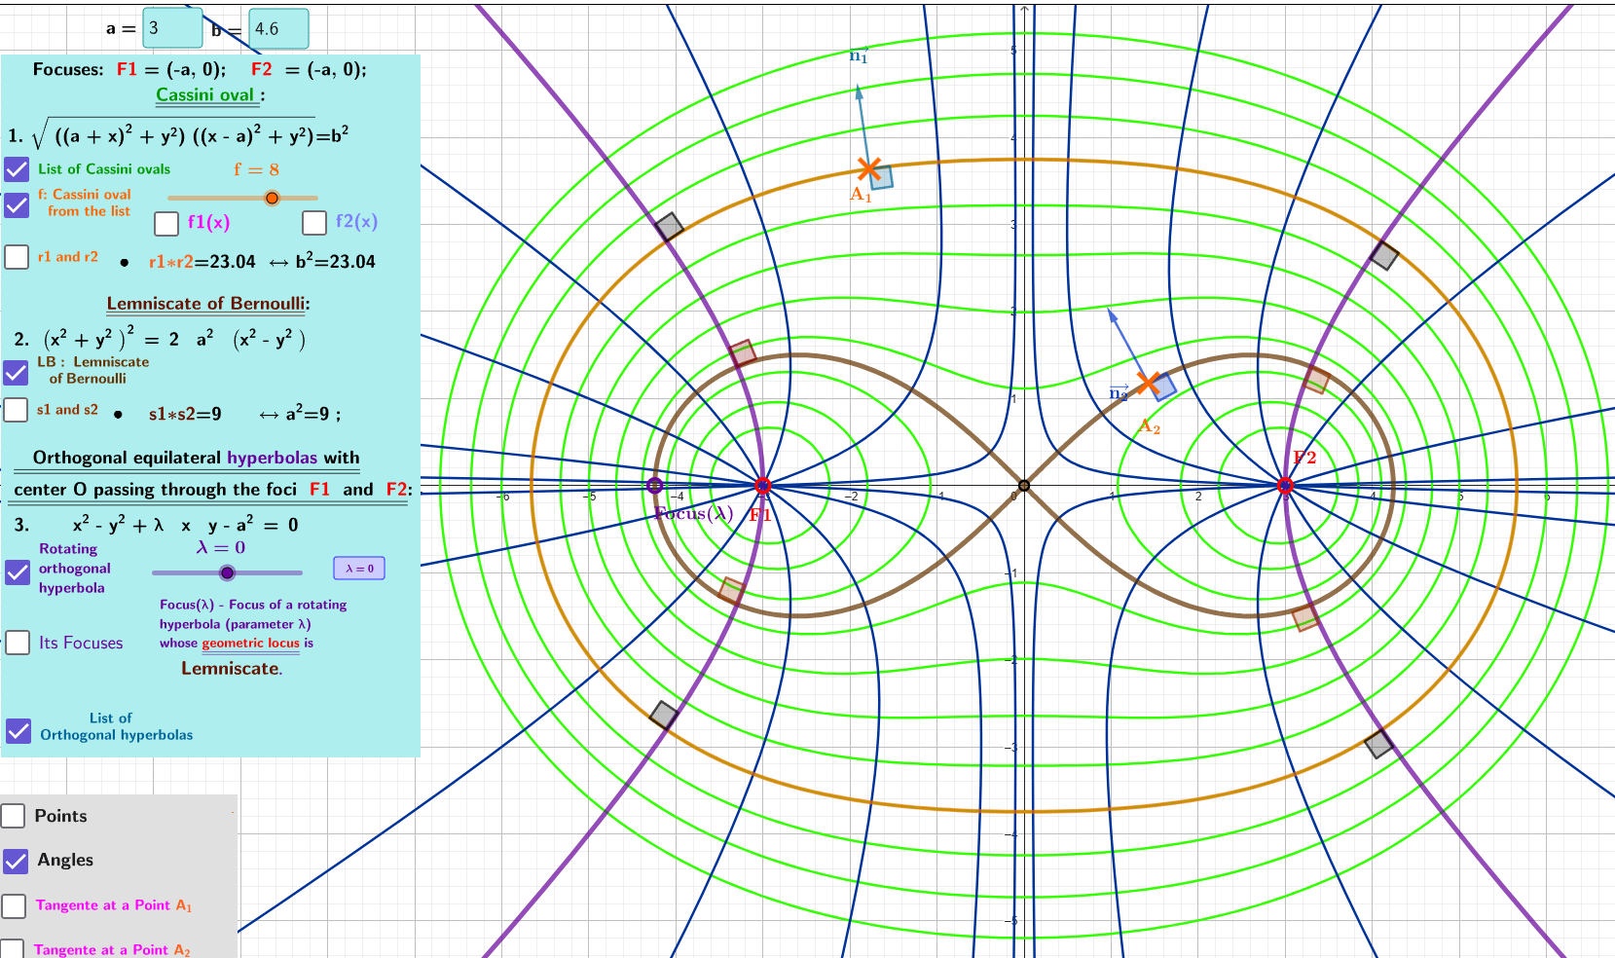Click the orange cross point A2
1615x958 pixels.
1149,384
